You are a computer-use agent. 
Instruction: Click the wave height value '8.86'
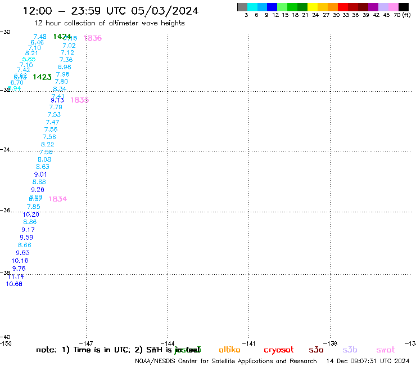click(30, 222)
